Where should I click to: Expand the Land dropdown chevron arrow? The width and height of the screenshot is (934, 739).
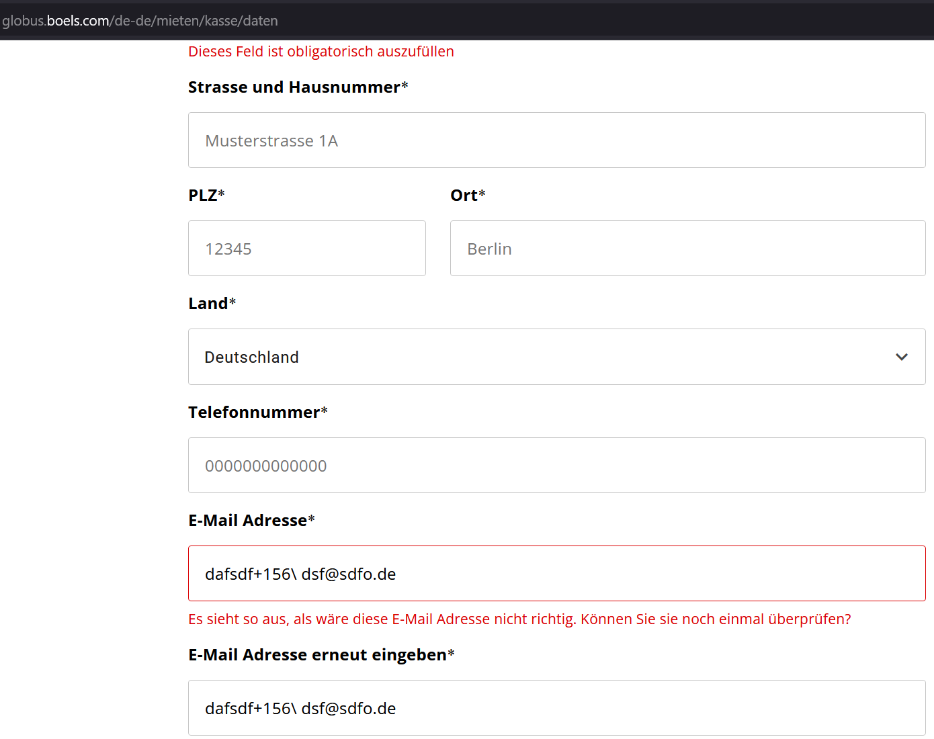(902, 357)
